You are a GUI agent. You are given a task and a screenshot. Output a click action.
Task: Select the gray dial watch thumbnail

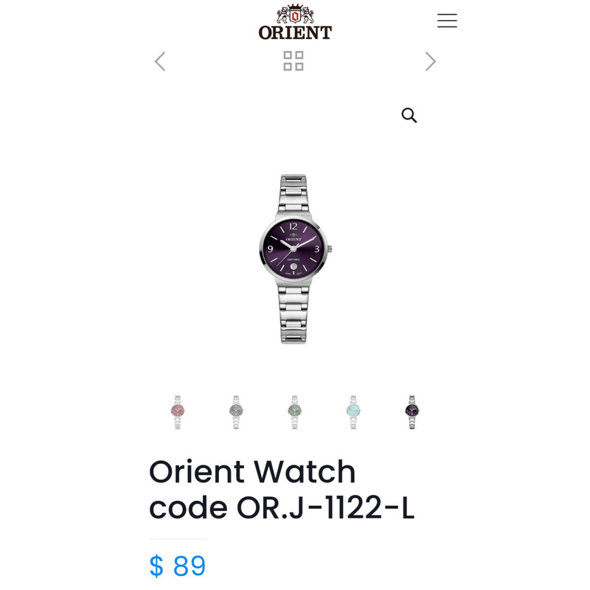tap(236, 412)
